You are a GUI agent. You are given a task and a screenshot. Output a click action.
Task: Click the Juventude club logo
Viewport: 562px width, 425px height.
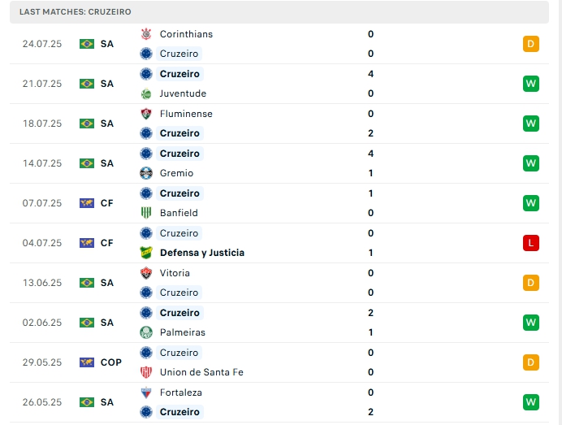(x=146, y=93)
